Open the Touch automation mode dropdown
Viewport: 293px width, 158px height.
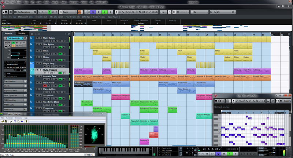tap(70, 12)
